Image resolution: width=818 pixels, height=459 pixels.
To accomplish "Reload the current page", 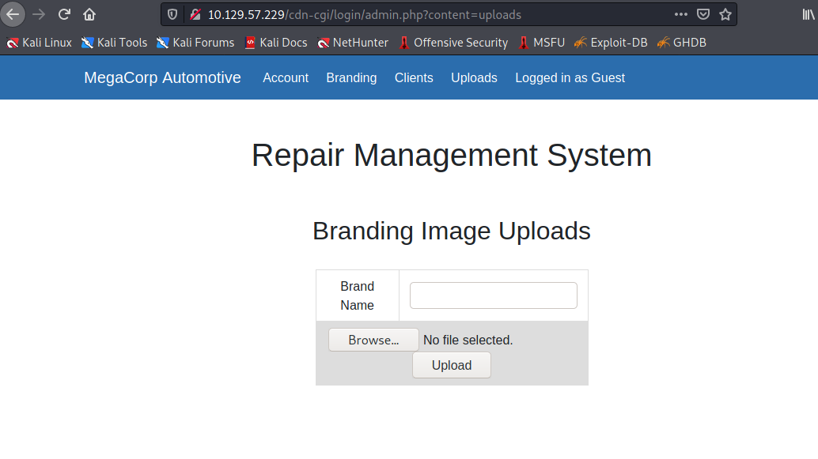I will click(x=64, y=14).
